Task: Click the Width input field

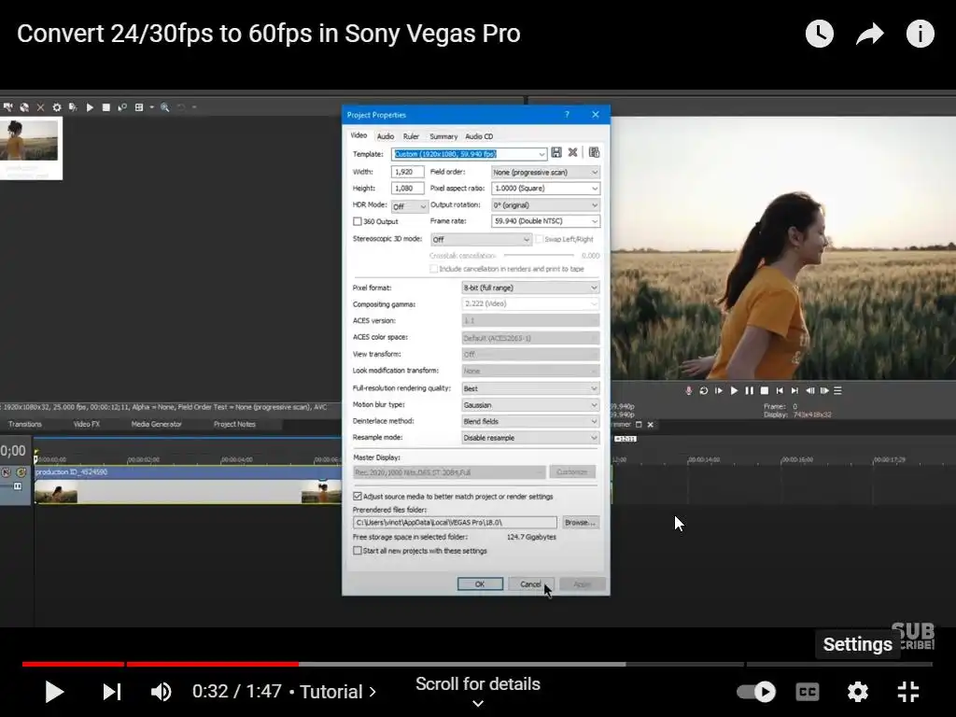Action: point(407,172)
